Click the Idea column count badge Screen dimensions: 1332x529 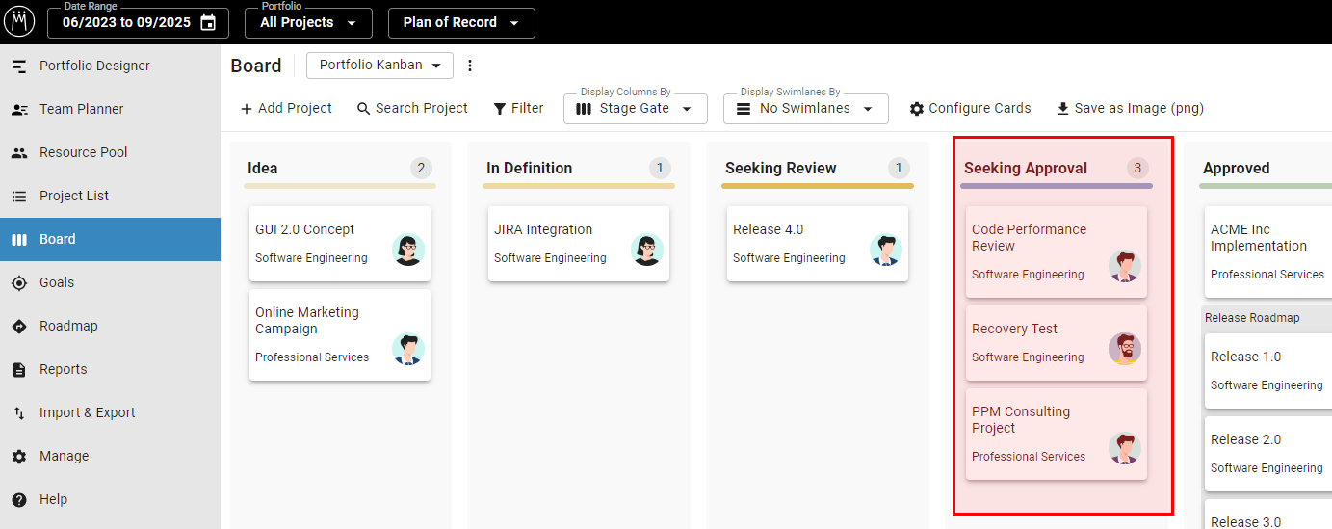421,168
